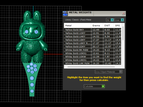Viewport: 143px width, 107px height.
Task: Click the 10.42 DWT value
Action: point(108,63)
